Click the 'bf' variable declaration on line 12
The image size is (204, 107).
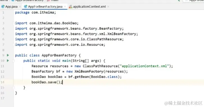(58, 72)
